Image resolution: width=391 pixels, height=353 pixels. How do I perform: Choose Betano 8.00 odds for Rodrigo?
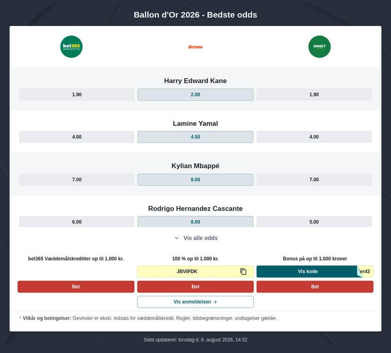195,221
